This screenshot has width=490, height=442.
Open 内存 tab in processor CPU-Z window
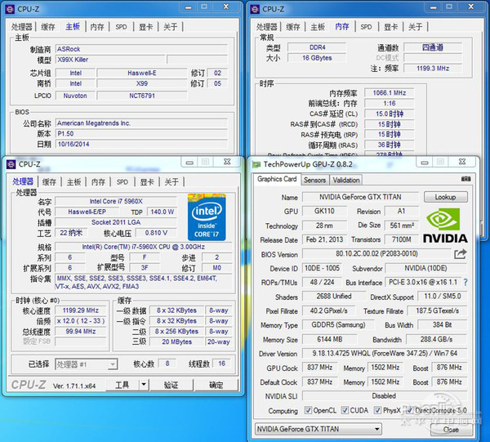(98, 182)
